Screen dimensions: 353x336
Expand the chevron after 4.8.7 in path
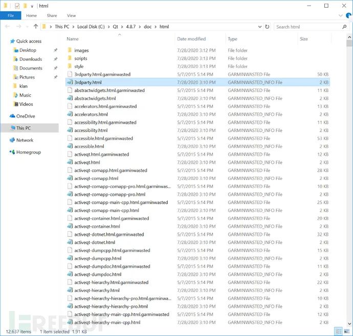[140, 27]
